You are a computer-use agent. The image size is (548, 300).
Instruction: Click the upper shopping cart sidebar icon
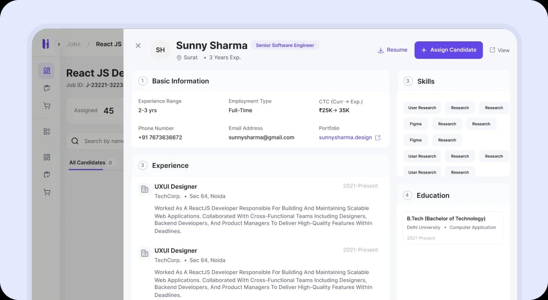click(47, 106)
